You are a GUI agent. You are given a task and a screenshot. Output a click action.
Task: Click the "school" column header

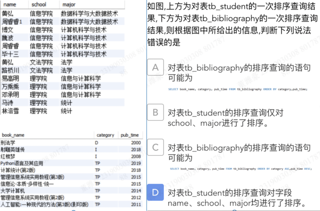[x=39, y=5]
